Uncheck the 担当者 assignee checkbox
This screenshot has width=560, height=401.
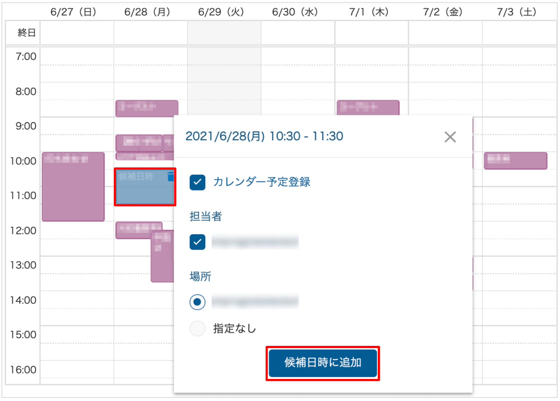pos(197,242)
